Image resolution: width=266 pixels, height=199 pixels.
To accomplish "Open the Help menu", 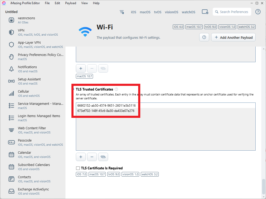I will (96, 3).
